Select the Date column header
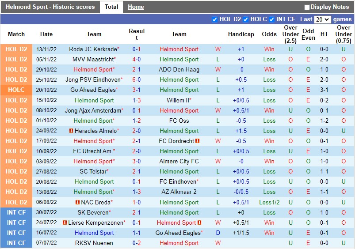 (46, 34)
